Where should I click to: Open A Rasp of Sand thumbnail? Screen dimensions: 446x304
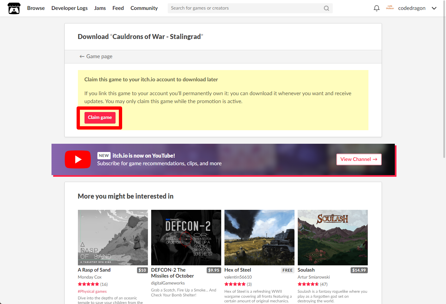[x=113, y=237]
